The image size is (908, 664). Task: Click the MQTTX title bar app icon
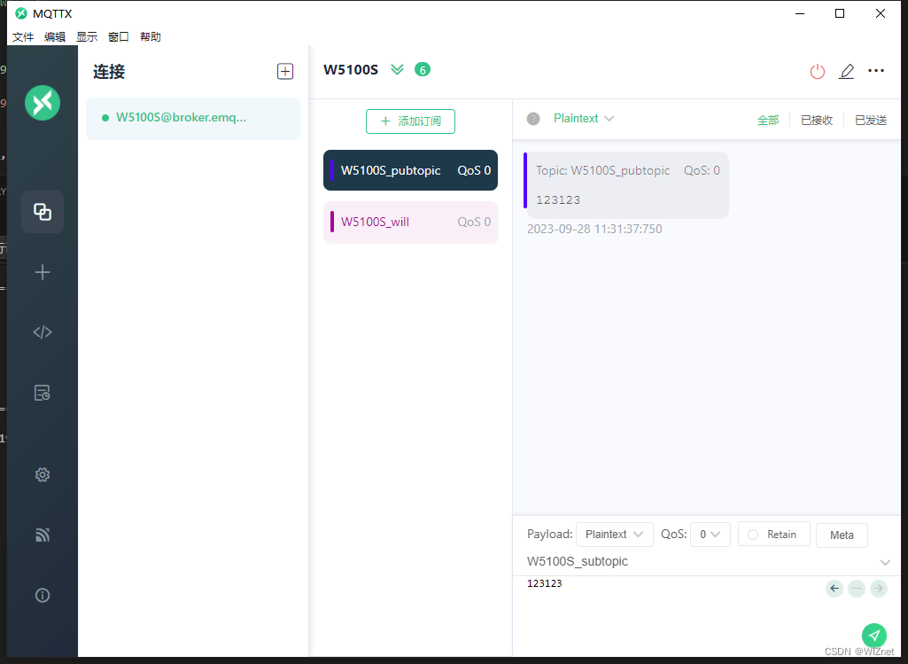(21, 13)
